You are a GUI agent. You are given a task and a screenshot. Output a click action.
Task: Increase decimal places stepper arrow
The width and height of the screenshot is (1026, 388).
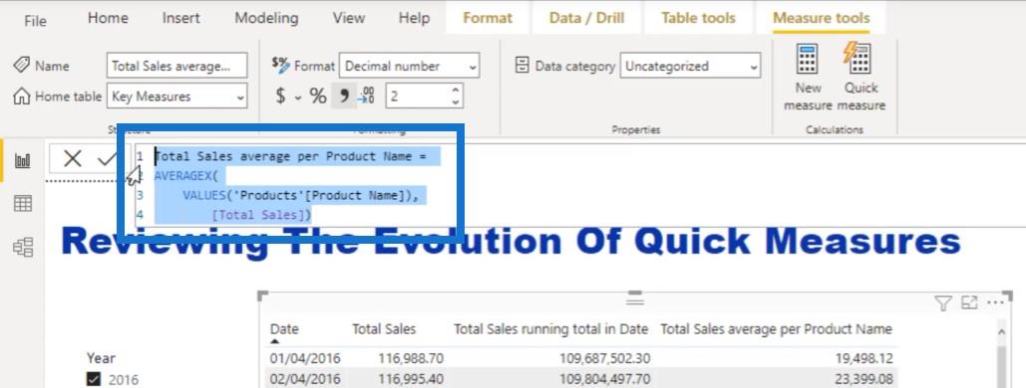pos(456,90)
